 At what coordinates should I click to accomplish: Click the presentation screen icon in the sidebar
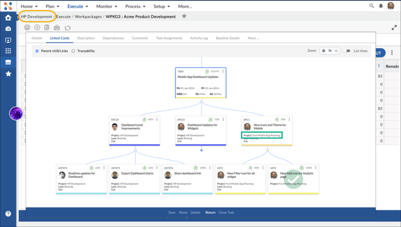click(x=8, y=40)
